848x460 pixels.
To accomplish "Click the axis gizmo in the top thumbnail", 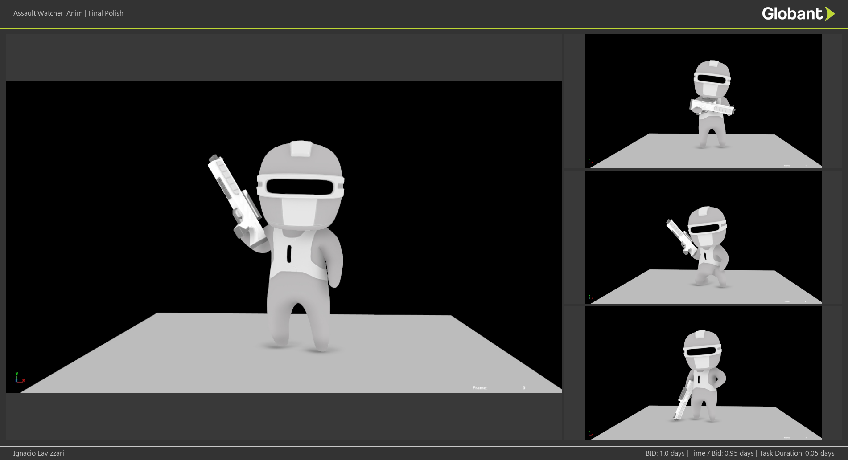I will point(590,161).
